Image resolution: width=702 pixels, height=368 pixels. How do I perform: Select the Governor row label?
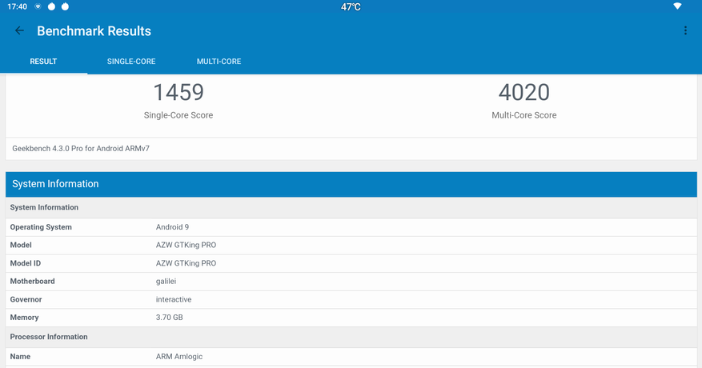(x=26, y=299)
